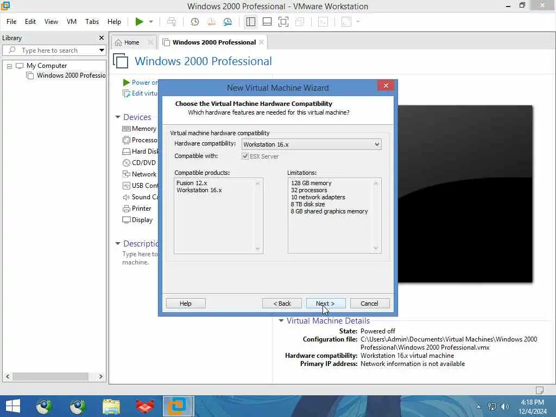Open the File menu
Image resolution: width=556 pixels, height=417 pixels.
11,22
